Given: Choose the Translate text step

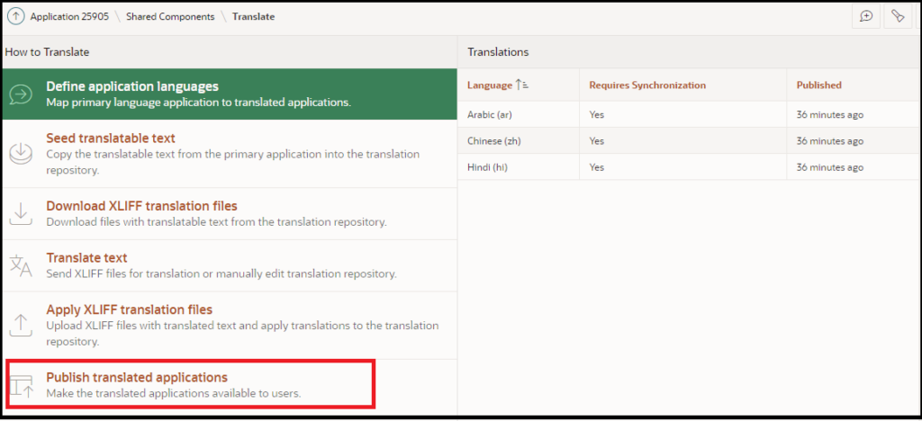Looking at the screenshot, I should (x=86, y=258).
